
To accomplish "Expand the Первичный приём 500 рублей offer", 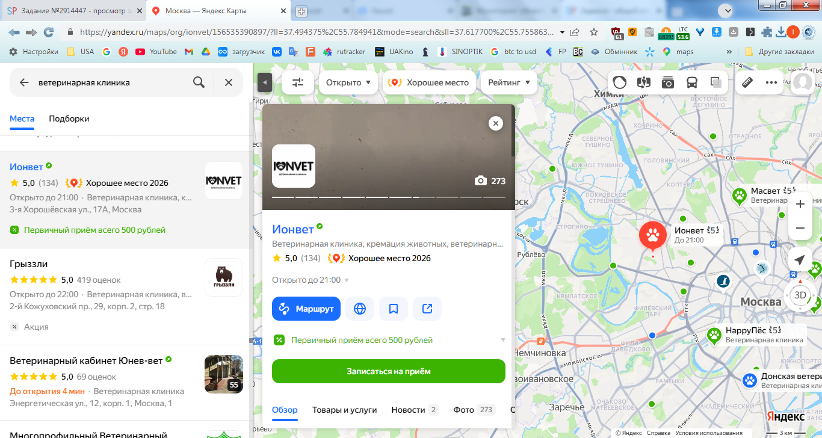I will pos(389,340).
